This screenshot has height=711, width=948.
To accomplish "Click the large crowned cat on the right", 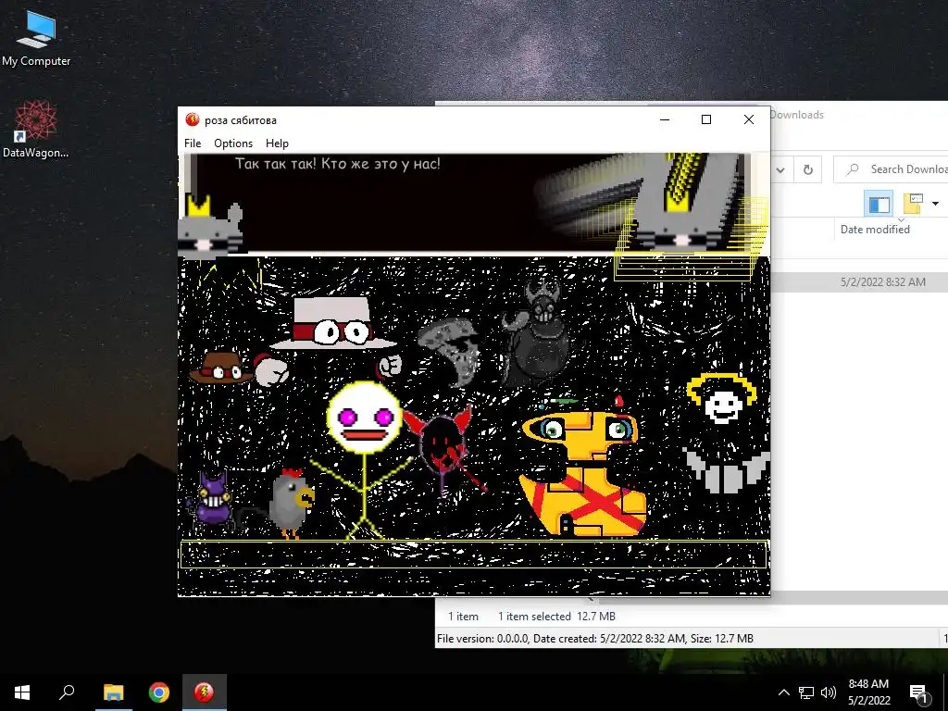I will [680, 203].
